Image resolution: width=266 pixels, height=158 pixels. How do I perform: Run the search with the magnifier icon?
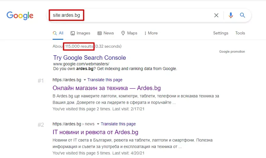point(242,15)
